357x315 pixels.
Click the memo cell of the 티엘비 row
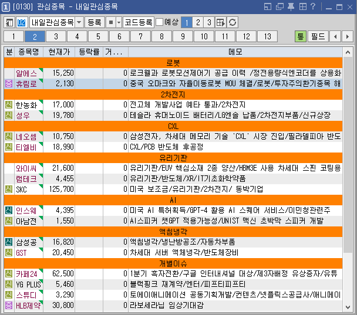coord(235,147)
